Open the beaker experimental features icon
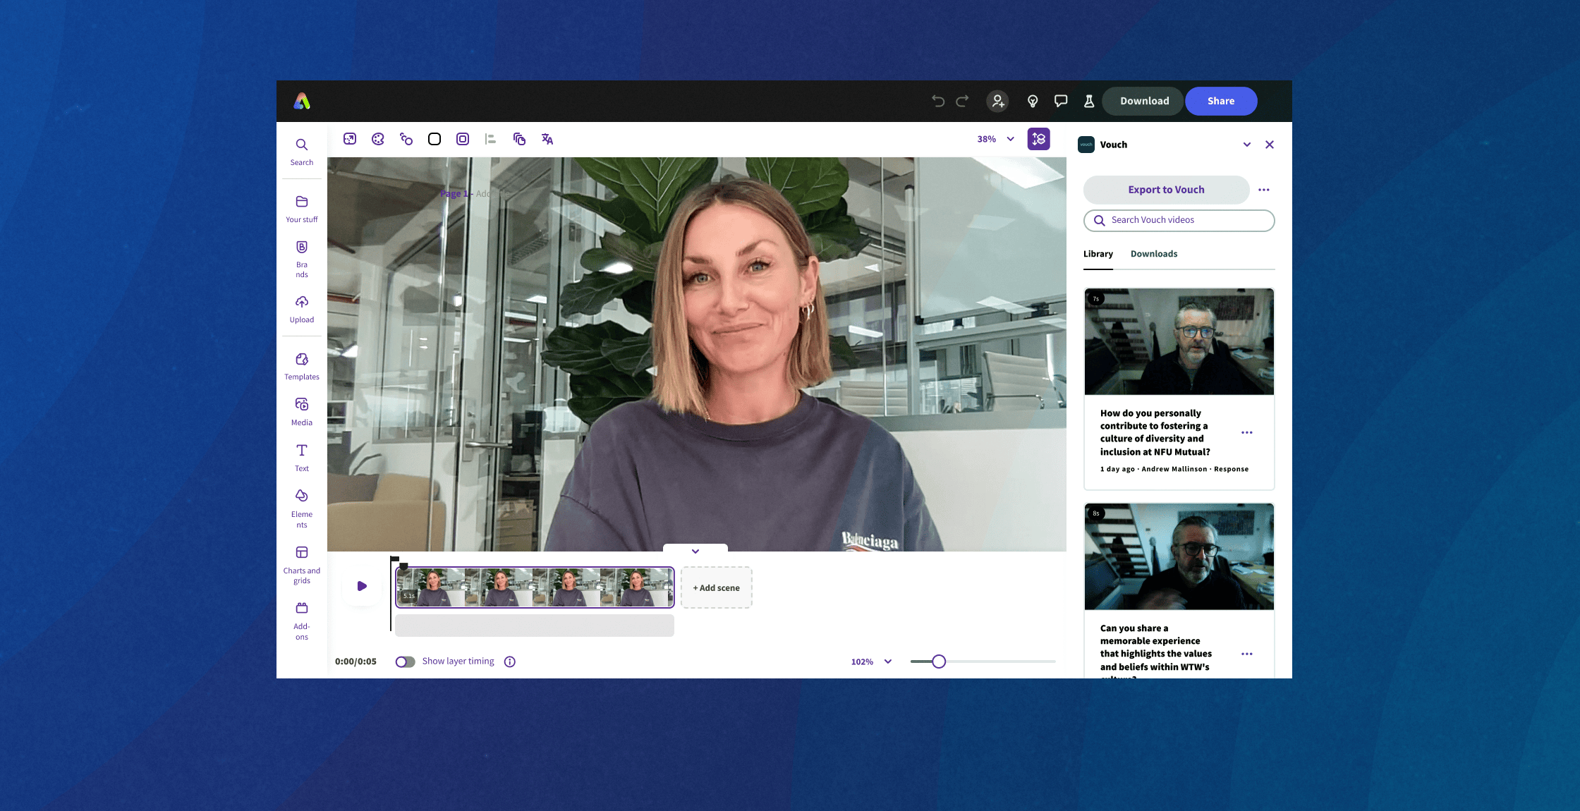Image resolution: width=1580 pixels, height=811 pixels. [x=1089, y=101]
